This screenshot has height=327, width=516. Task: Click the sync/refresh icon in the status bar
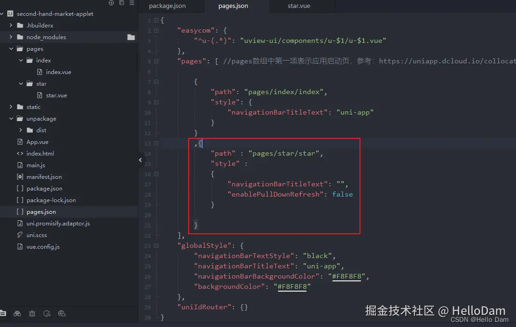(x=47, y=313)
